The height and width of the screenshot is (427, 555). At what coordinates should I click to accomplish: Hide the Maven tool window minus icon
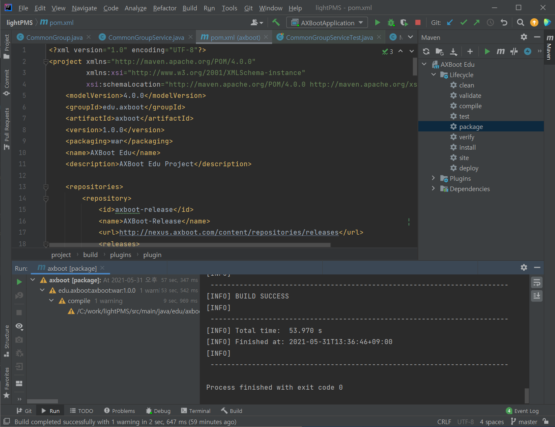[537, 37]
